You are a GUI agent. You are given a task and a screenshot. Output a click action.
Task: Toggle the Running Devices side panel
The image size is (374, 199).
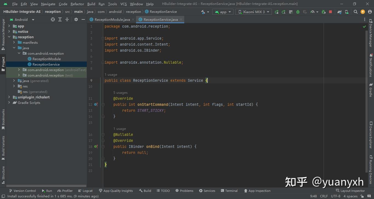click(371, 169)
